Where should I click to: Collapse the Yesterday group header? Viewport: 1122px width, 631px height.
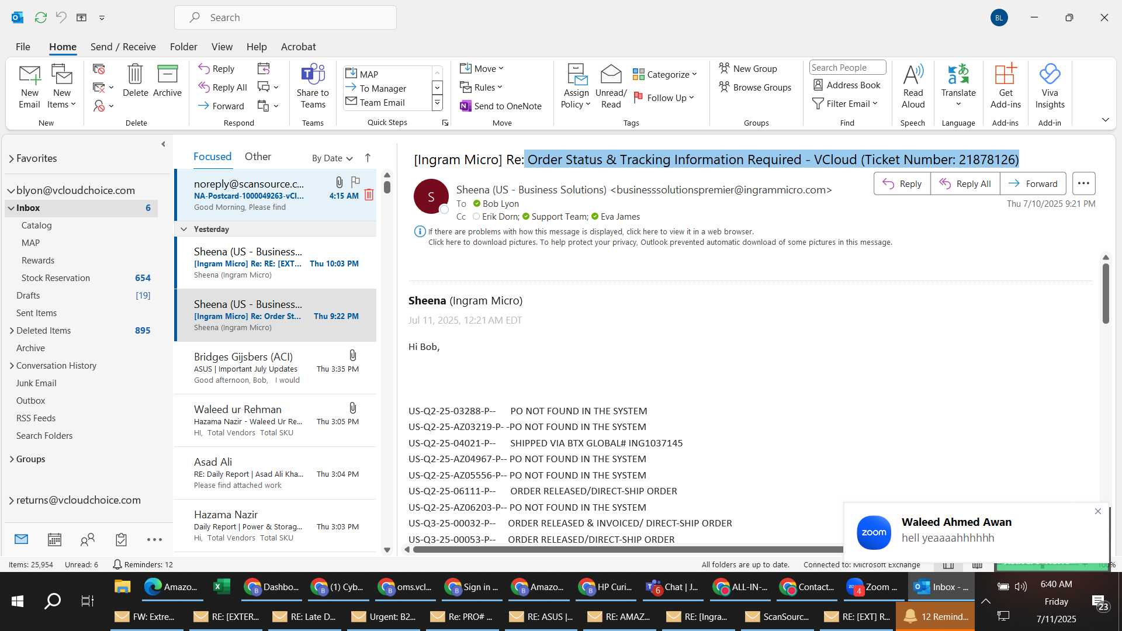point(183,229)
